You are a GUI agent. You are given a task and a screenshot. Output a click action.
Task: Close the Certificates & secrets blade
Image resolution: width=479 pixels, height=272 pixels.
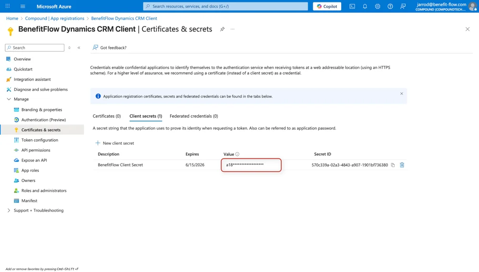click(468, 29)
